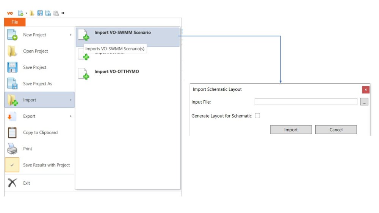Close the Import Schematic Layout dialog
This screenshot has width=379, height=213.
pos(365,90)
